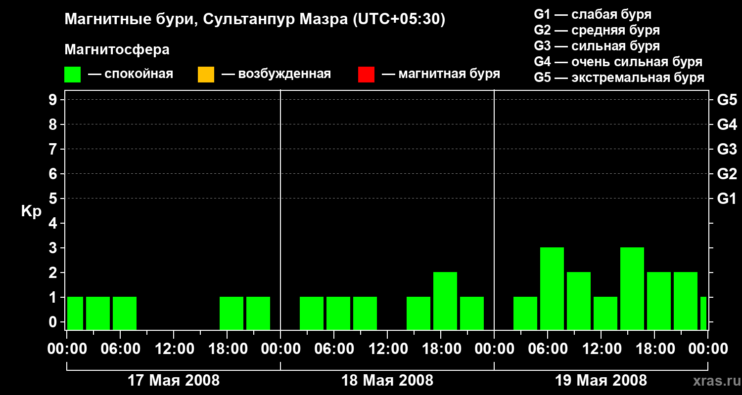Viewport: 742px width, 395px height.
Task: Select the 'G2 — средняя буря' legend line
Action: (597, 30)
